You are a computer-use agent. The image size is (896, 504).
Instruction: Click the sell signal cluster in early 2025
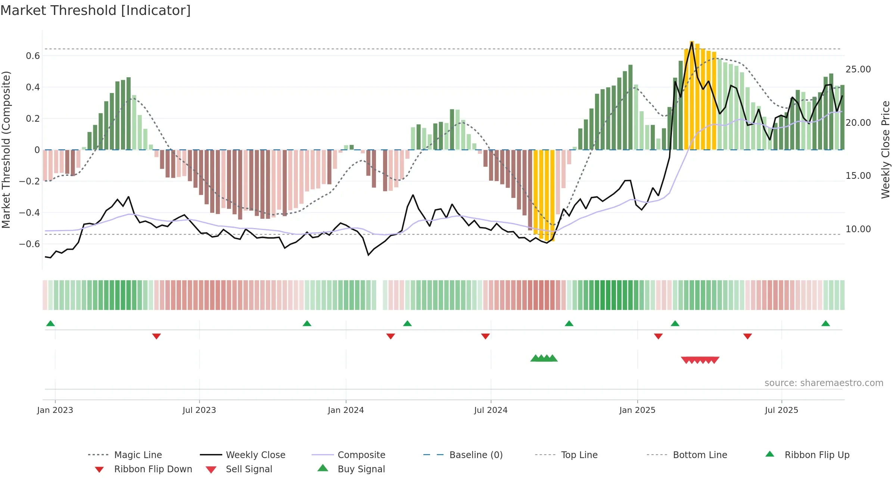[700, 360]
